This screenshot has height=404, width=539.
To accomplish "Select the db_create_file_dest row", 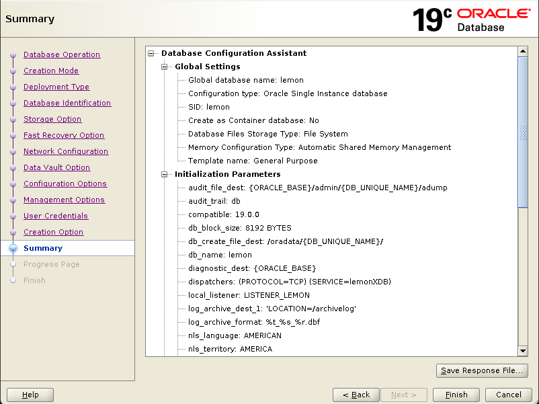I will pos(286,241).
